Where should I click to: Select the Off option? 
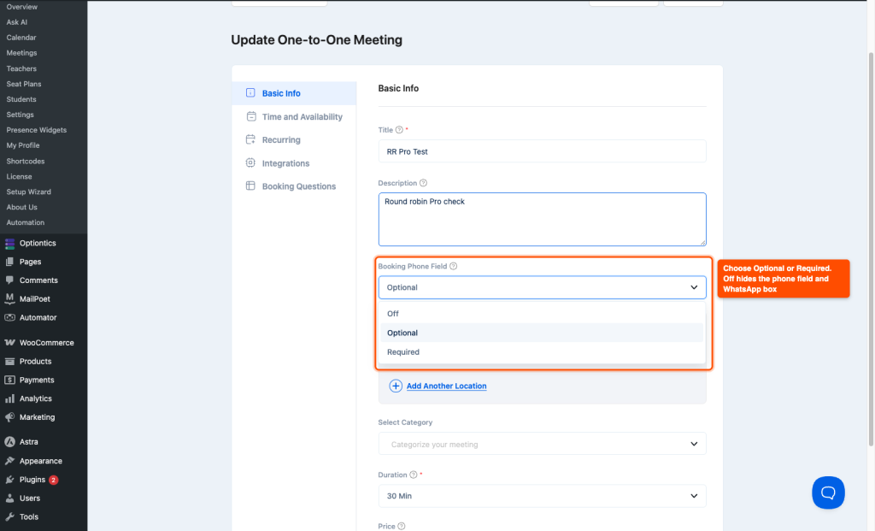(542, 314)
